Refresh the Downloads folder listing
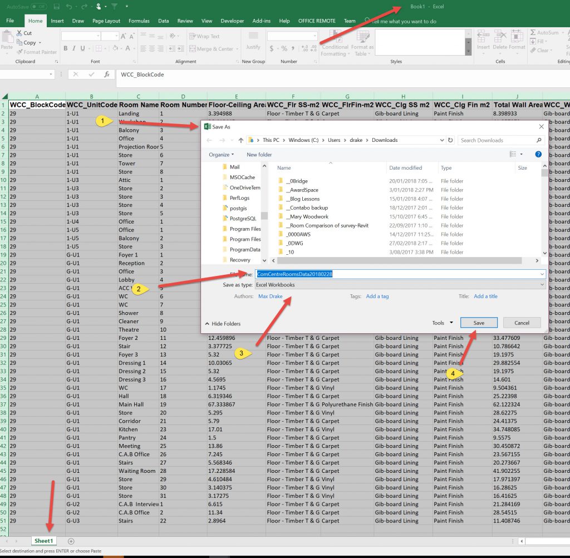This screenshot has height=558, width=570. pos(450,140)
